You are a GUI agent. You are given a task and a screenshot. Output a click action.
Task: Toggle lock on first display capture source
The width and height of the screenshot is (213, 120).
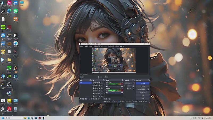(102, 83)
